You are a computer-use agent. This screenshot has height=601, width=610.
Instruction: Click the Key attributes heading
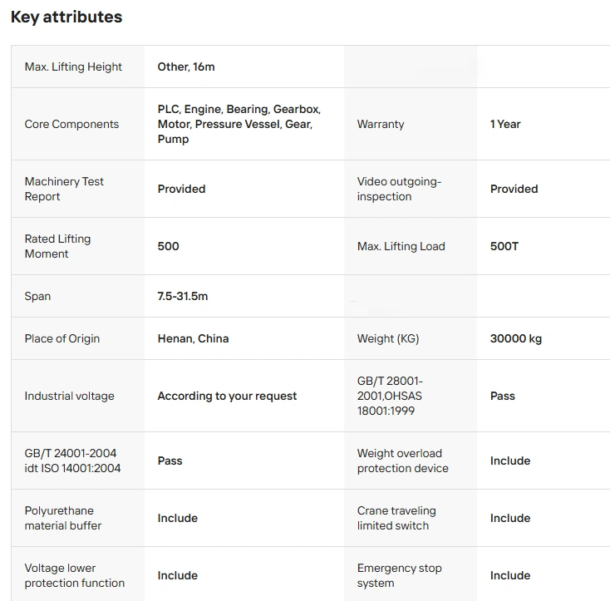tap(66, 17)
